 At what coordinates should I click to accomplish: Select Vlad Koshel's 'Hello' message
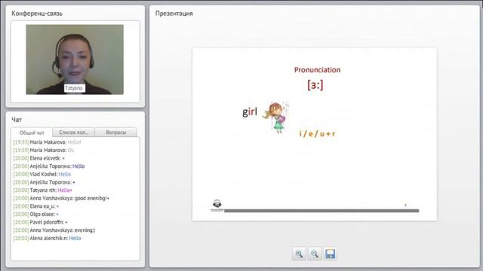coord(42,174)
